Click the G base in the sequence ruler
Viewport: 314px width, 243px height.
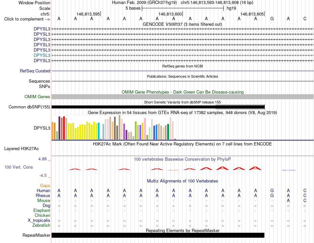point(272,19)
